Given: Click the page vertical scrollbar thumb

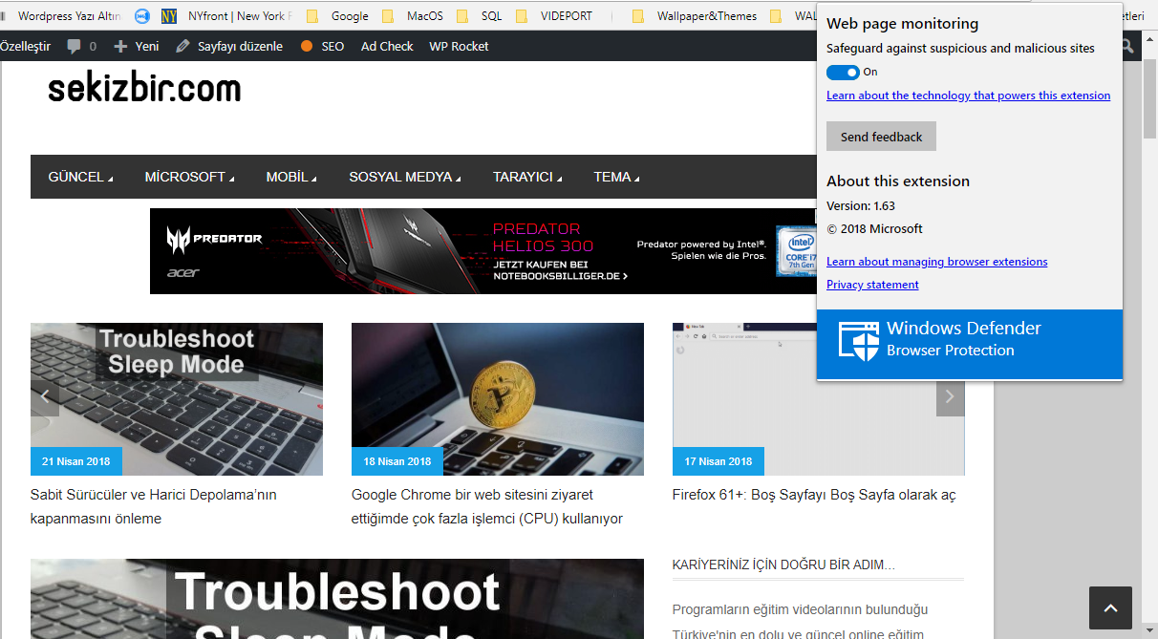Looking at the screenshot, I should click(1150, 100).
